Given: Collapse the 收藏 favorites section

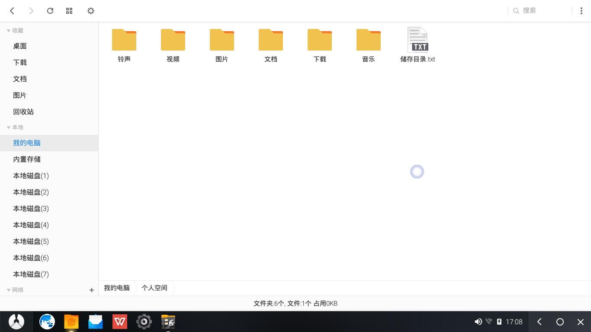Looking at the screenshot, I should tap(8, 30).
